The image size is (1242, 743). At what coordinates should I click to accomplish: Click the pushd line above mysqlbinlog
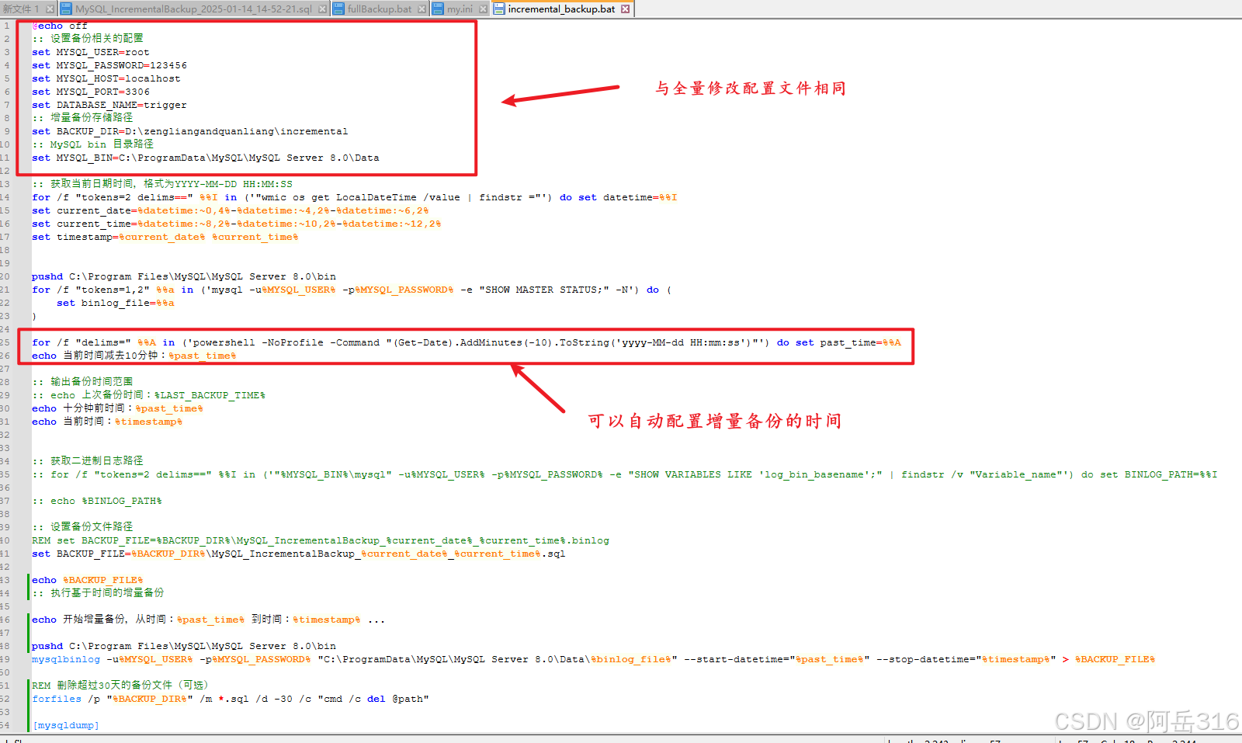click(x=184, y=646)
